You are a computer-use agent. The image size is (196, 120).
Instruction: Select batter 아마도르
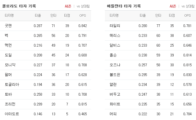click(12, 114)
